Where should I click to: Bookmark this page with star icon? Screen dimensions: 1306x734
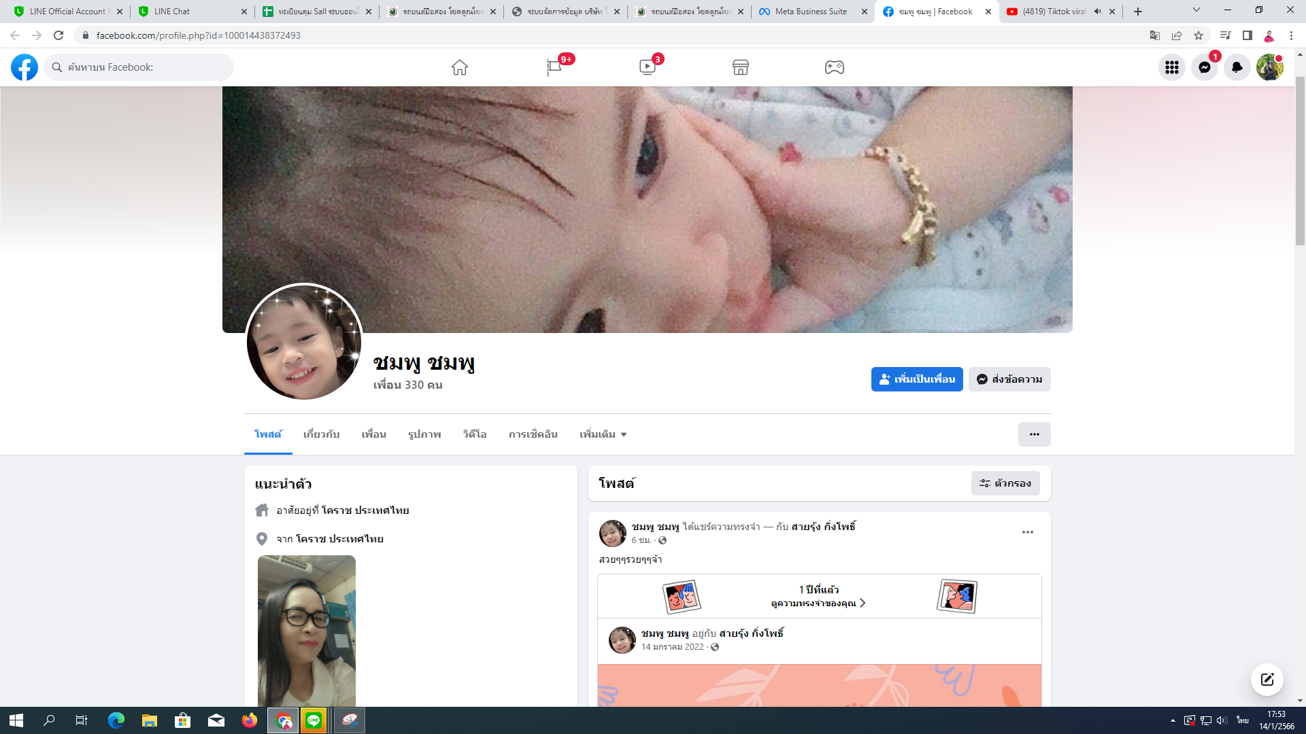click(1199, 35)
